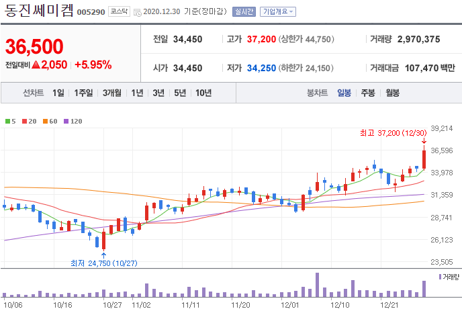Click the purple 120-day moving average swatch
Image resolution: width=462 pixels, height=311 pixels.
point(66,121)
